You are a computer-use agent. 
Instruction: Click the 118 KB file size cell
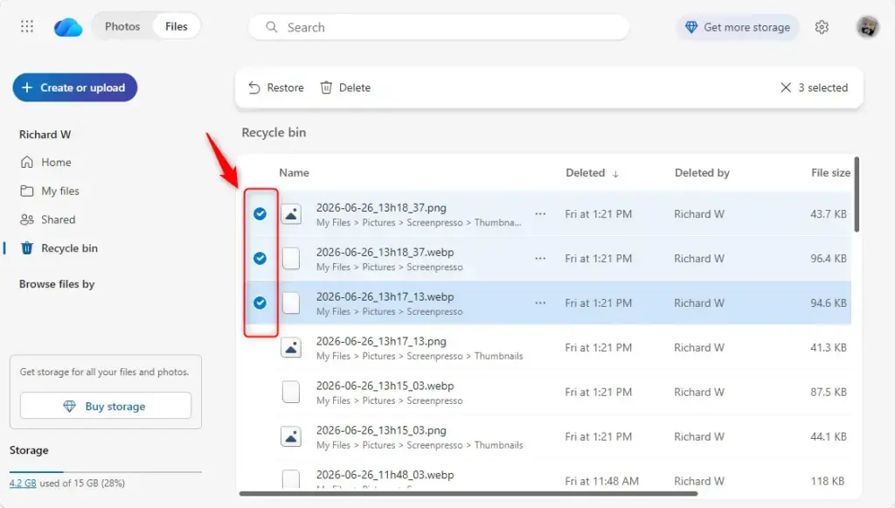click(827, 481)
